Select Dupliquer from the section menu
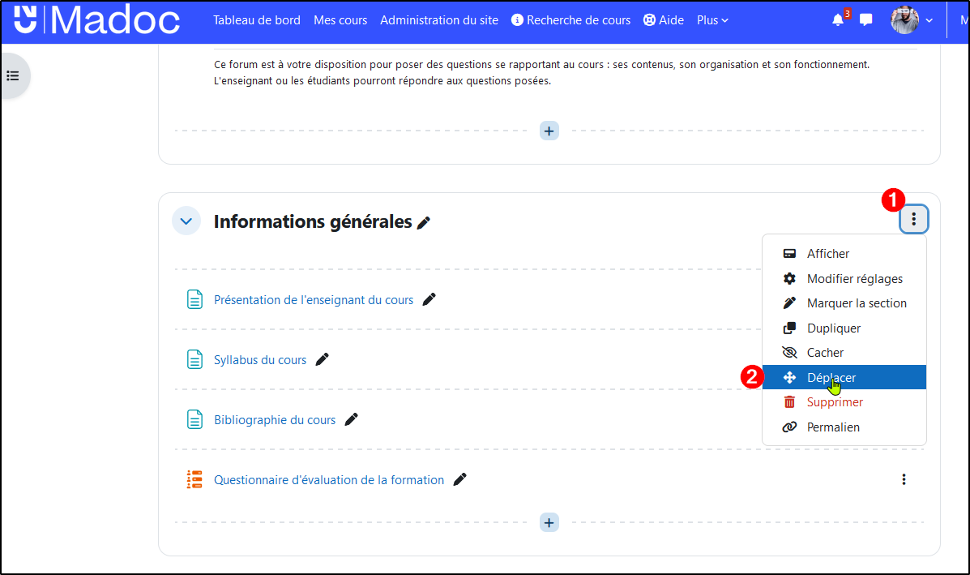This screenshot has height=575, width=970. tap(833, 328)
